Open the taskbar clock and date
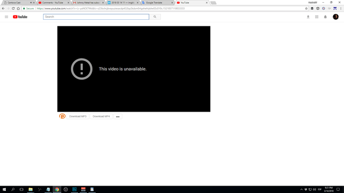Image resolution: width=344 pixels, height=193 pixels. point(328,189)
